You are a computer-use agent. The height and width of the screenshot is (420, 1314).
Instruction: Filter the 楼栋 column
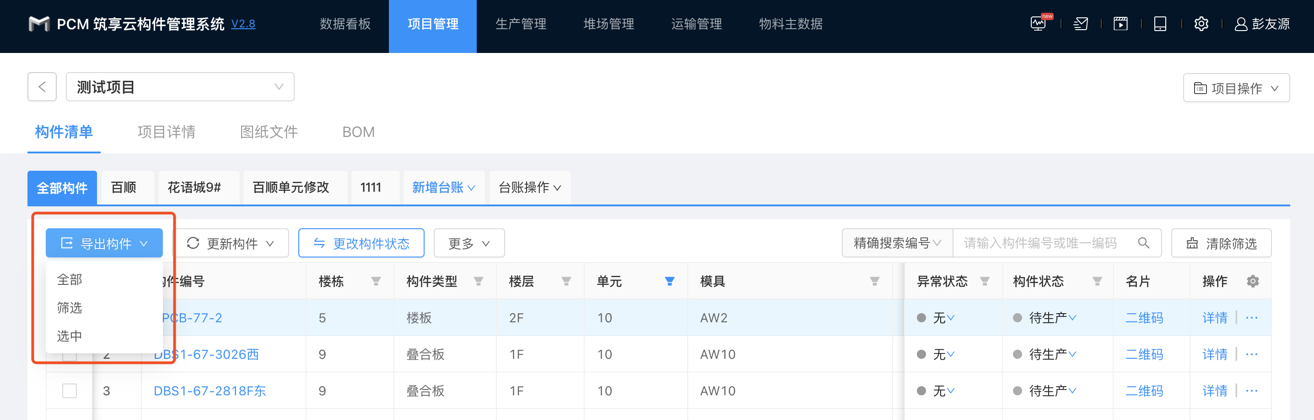click(x=376, y=281)
